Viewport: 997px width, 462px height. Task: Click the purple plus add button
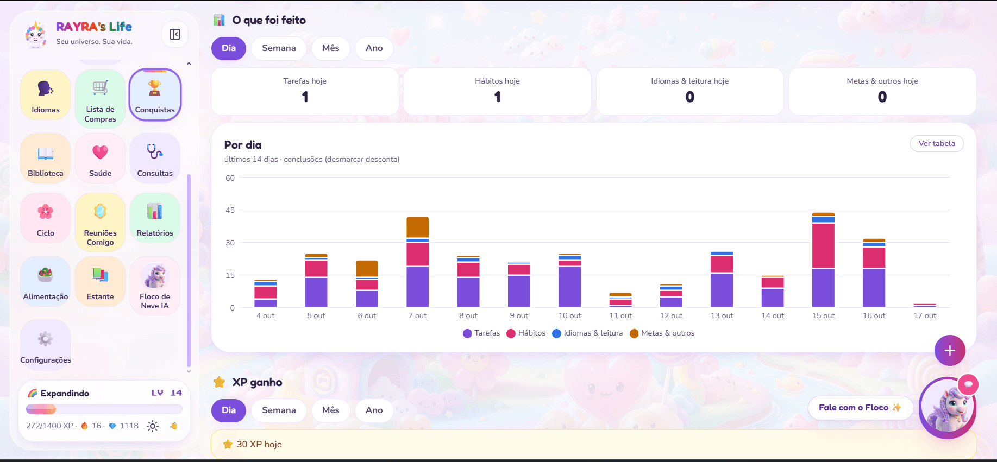[x=950, y=350]
